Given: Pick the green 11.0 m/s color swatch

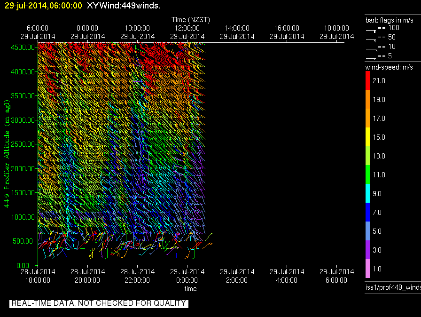Looking at the screenshot, I should [x=368, y=175].
